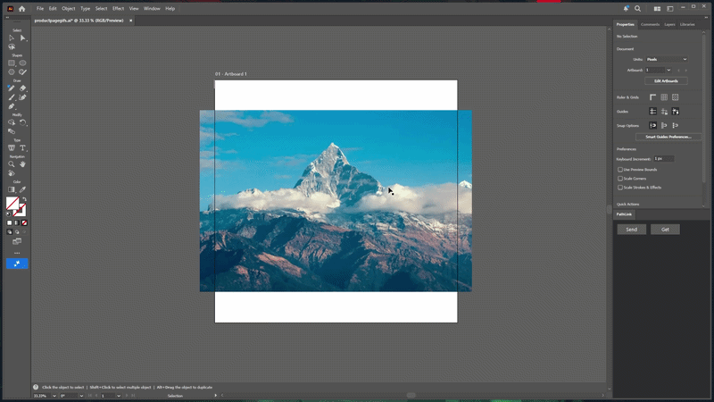Click the blue sparkle button in toolbar
The width and height of the screenshot is (714, 402).
coord(17,264)
